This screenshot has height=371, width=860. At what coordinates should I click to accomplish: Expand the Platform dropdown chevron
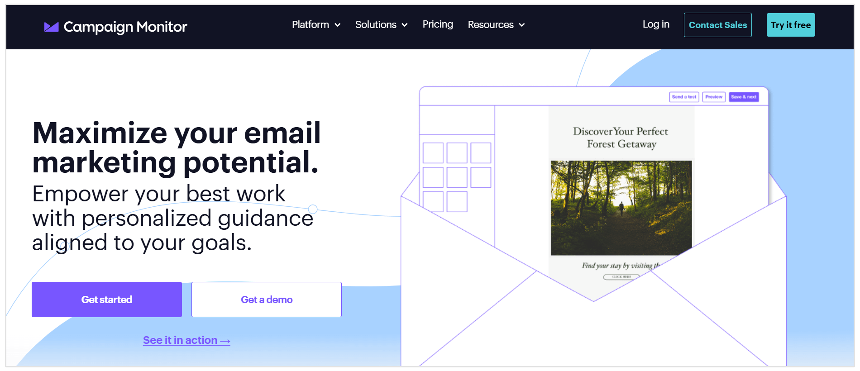(x=338, y=25)
